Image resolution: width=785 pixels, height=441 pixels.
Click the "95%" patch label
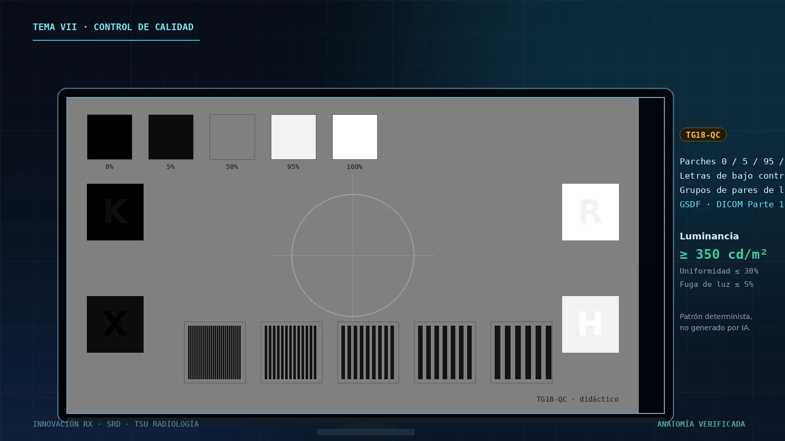point(293,167)
